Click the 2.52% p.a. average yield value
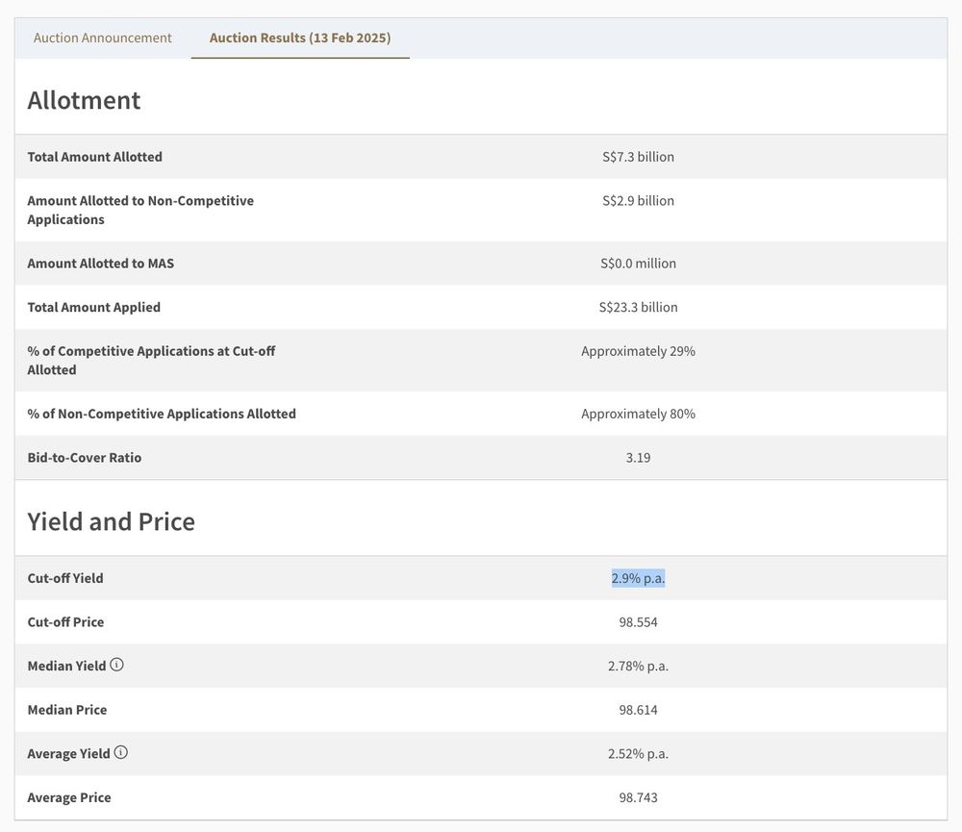 (638, 754)
